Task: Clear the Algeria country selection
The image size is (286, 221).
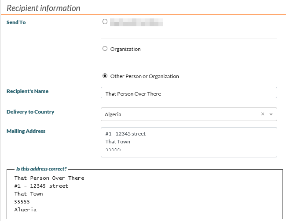Action: (263, 114)
